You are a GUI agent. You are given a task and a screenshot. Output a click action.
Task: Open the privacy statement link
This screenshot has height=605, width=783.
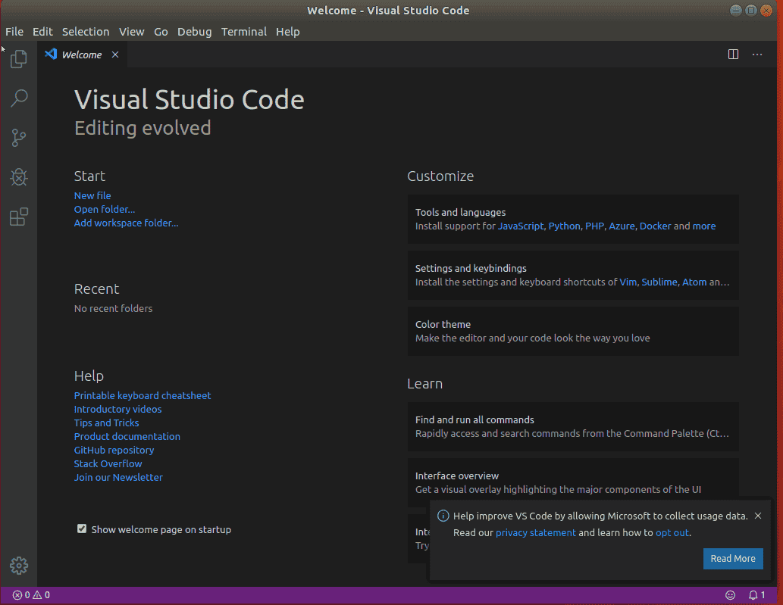535,532
